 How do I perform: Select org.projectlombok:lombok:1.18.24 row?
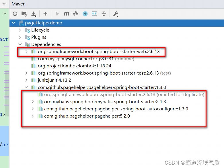point(116,66)
